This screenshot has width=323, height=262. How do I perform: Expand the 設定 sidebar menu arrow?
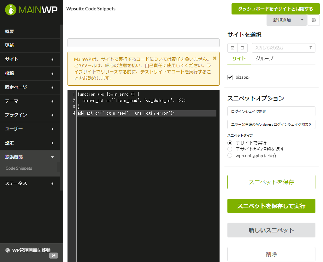[x=52, y=143]
